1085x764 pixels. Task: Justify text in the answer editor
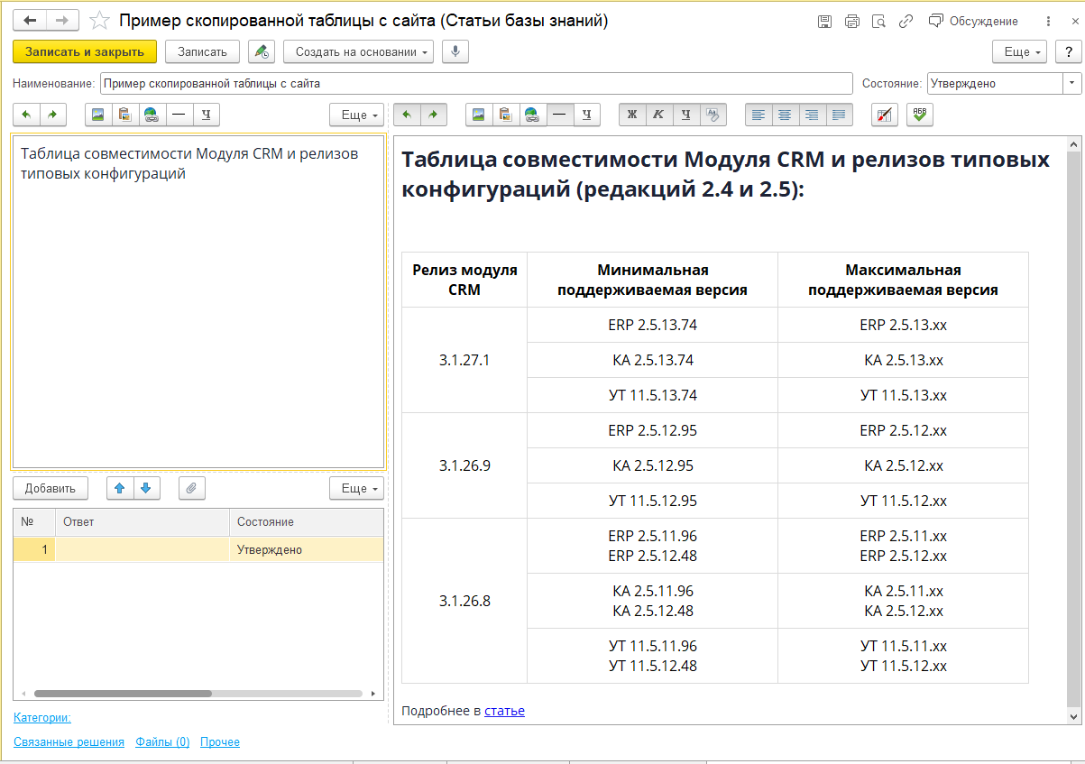pyautogui.click(x=840, y=115)
